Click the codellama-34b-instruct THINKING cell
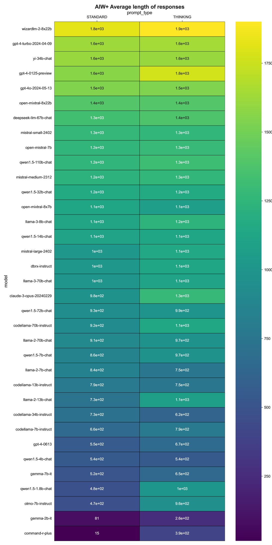Viewport: 272px width, 545px height. (182, 414)
